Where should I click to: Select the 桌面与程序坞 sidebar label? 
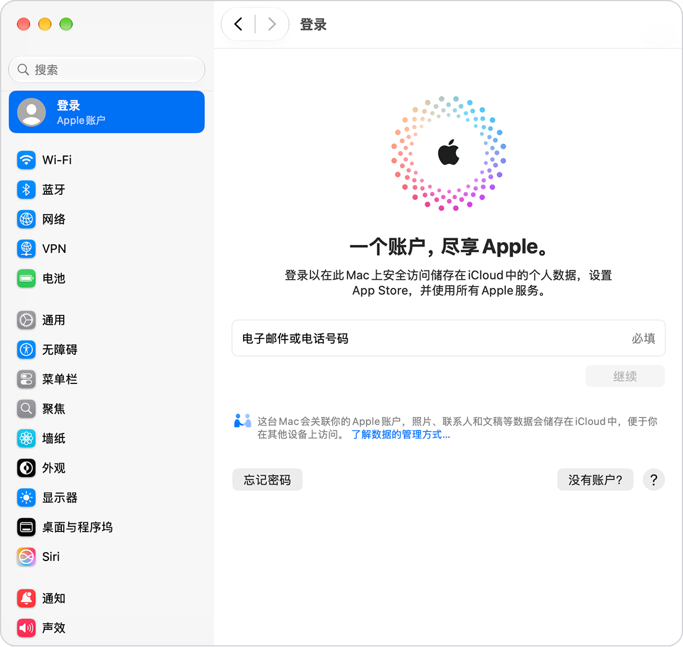tap(77, 527)
